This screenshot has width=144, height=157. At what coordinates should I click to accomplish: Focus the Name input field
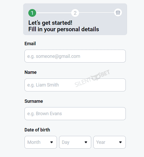tap(75, 85)
